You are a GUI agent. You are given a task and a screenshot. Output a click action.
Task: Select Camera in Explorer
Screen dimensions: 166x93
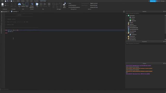coord(133,17)
